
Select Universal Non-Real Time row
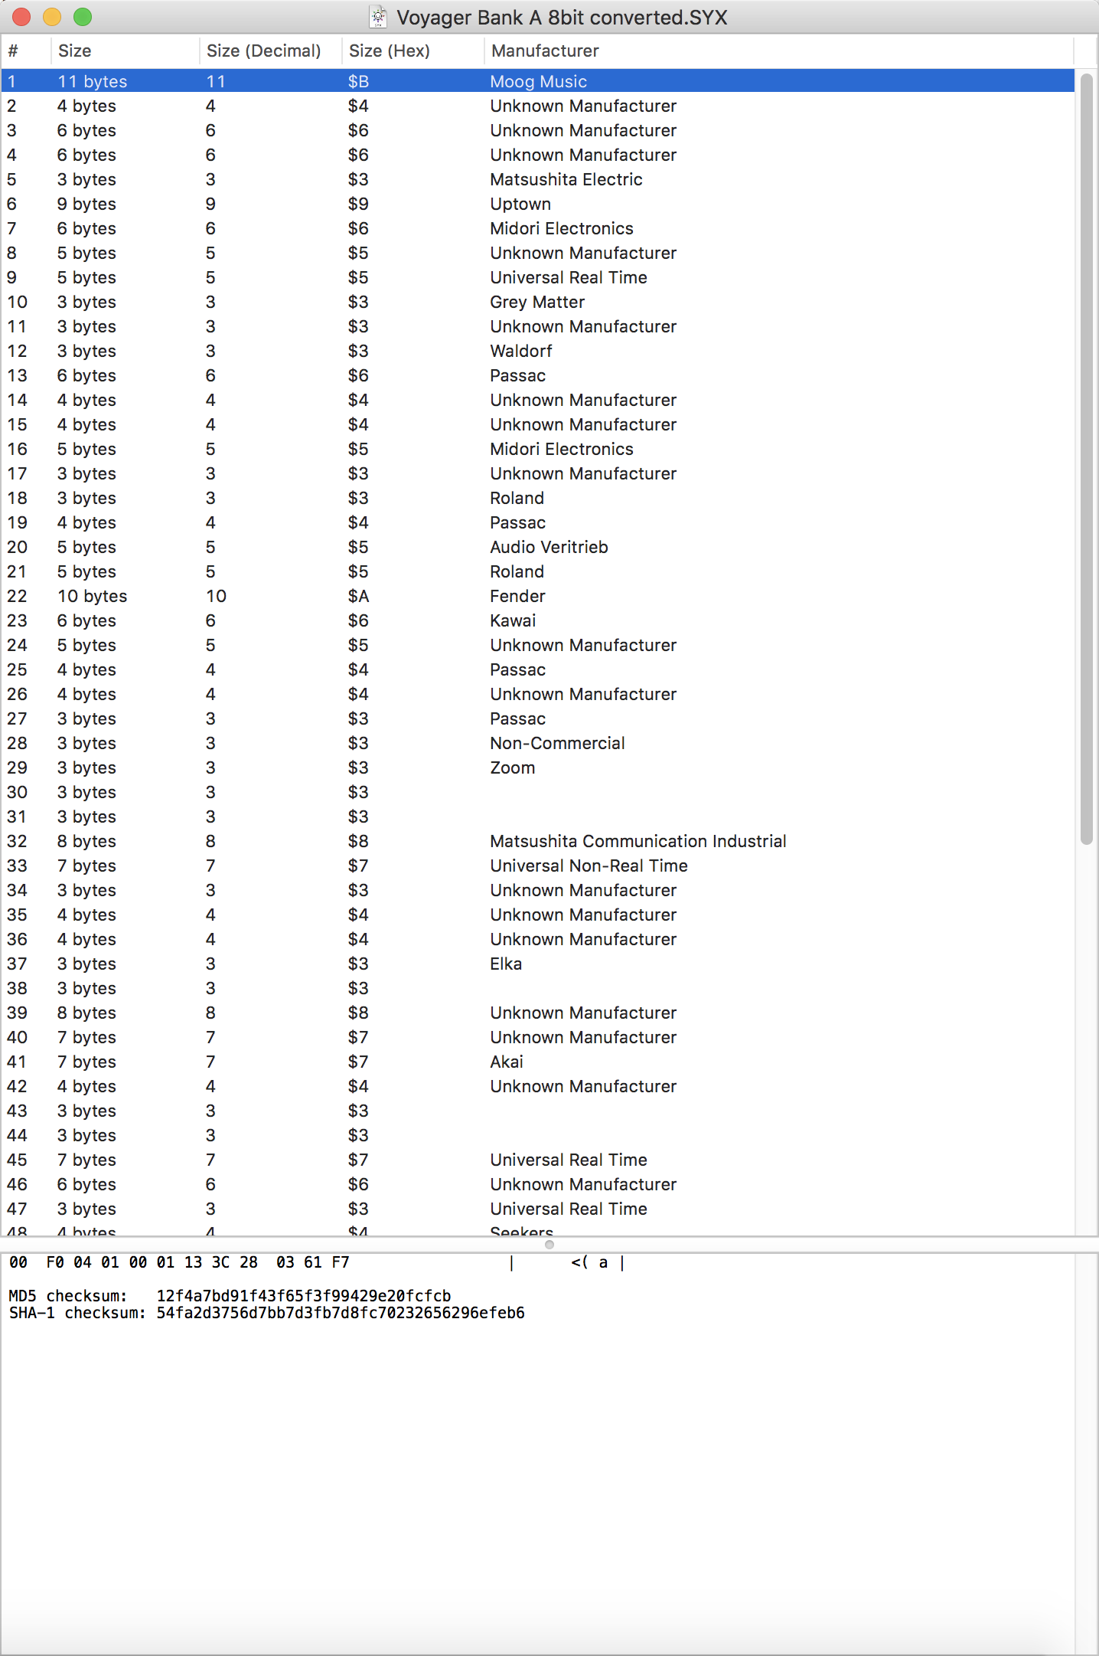coord(589,866)
